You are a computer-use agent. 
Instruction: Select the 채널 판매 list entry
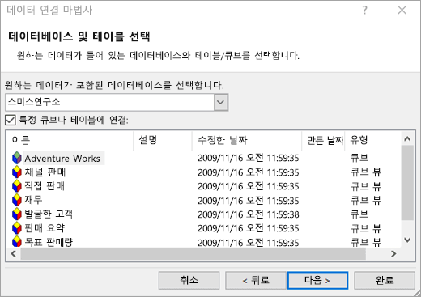click(x=45, y=172)
